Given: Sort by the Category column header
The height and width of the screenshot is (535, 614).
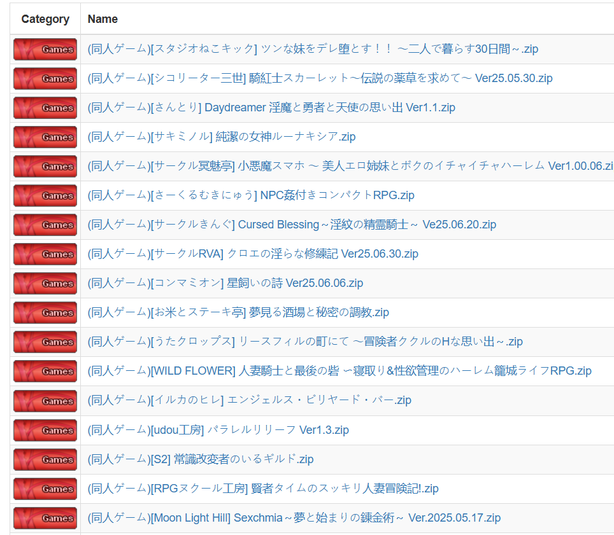Looking at the screenshot, I should click(x=45, y=19).
